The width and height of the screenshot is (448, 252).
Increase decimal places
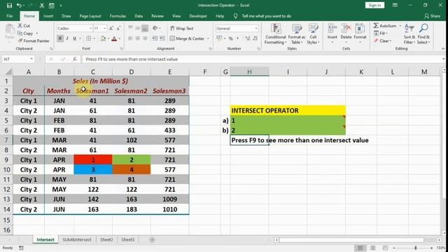(247, 38)
